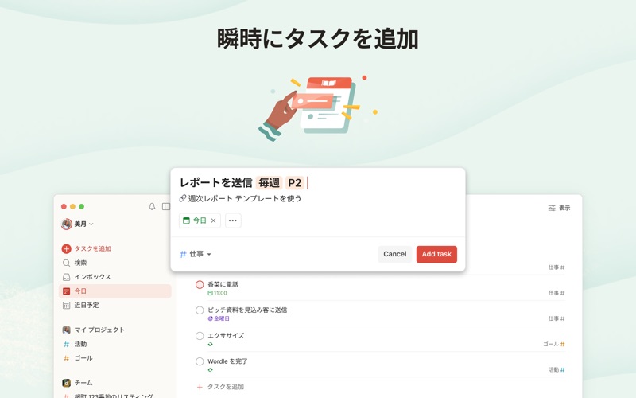Viewport: 636px width, 398px height.
Task: Click the inbox tray icon
Action: point(66,277)
